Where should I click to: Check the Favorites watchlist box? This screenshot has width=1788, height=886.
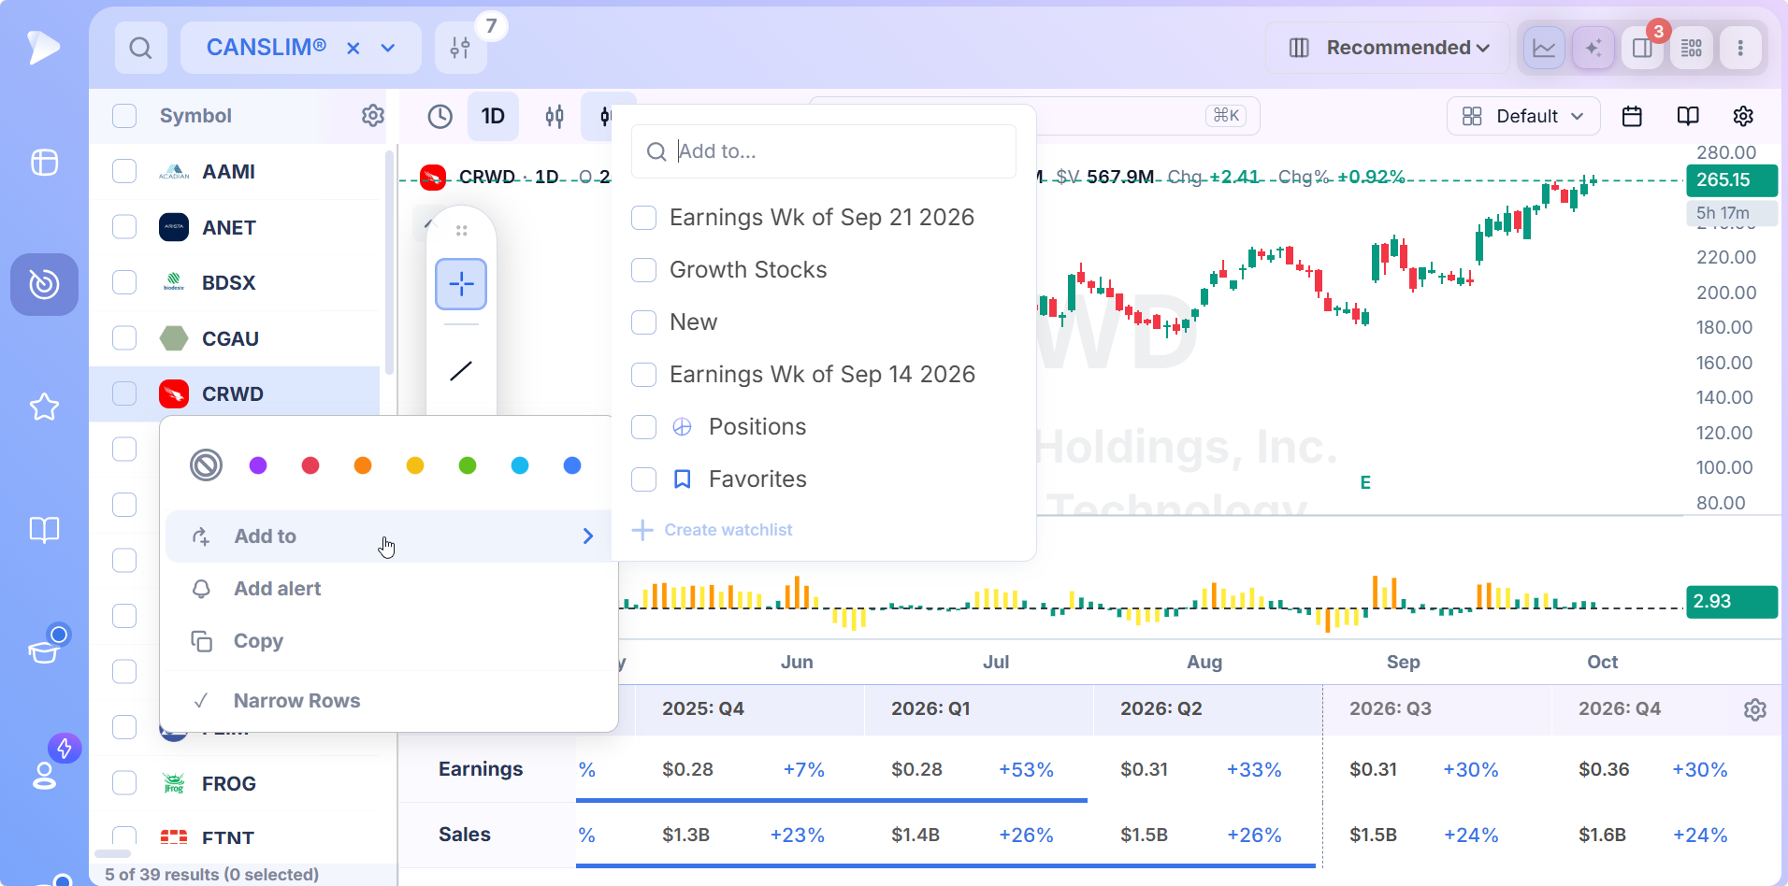pyautogui.click(x=644, y=479)
